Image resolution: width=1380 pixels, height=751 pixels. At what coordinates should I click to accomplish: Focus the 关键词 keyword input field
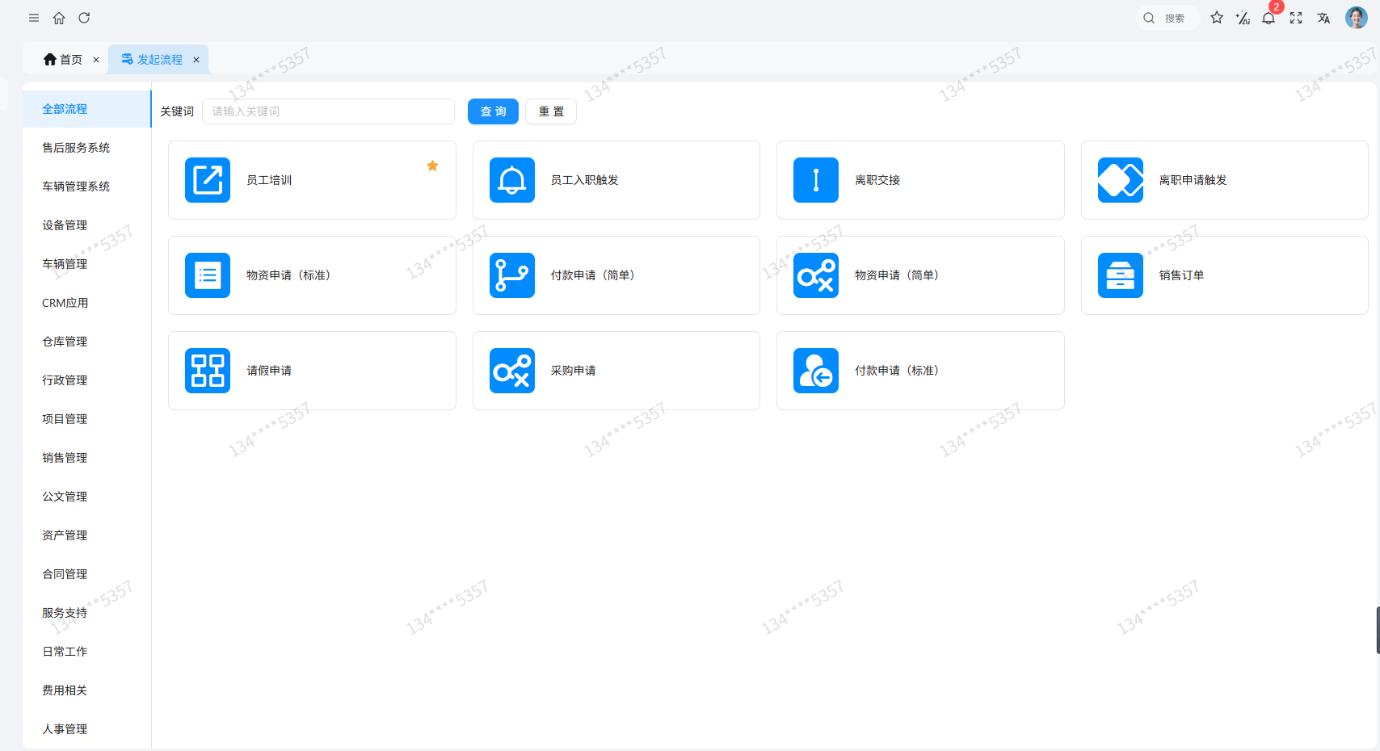(x=328, y=111)
